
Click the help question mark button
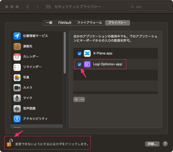tap(165, 144)
